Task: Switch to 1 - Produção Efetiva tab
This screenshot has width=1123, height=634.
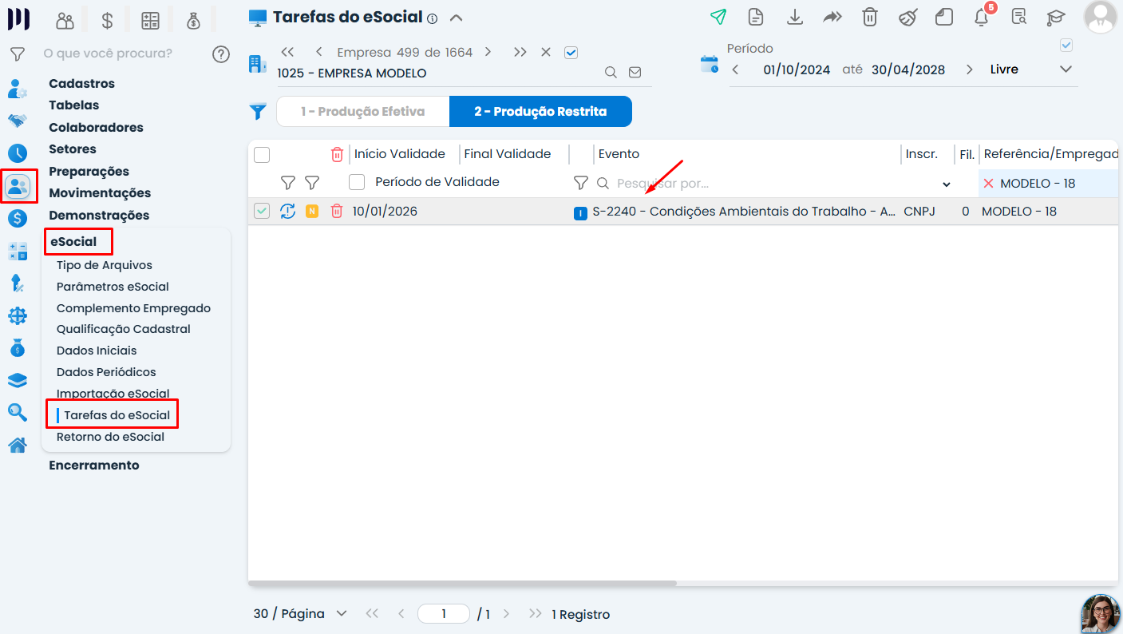Action: click(363, 112)
